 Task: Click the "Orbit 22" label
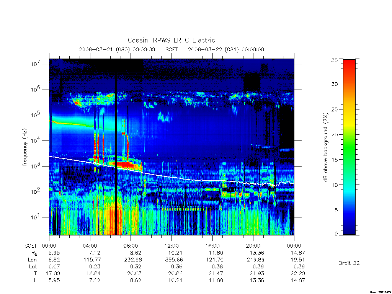[x=349, y=263]
